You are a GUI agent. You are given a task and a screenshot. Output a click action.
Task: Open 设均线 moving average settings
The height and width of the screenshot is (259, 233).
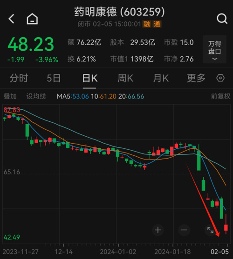point(36,96)
